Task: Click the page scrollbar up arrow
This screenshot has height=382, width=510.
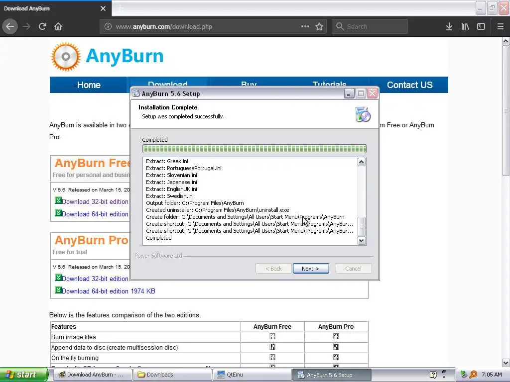Action: pos(506,41)
